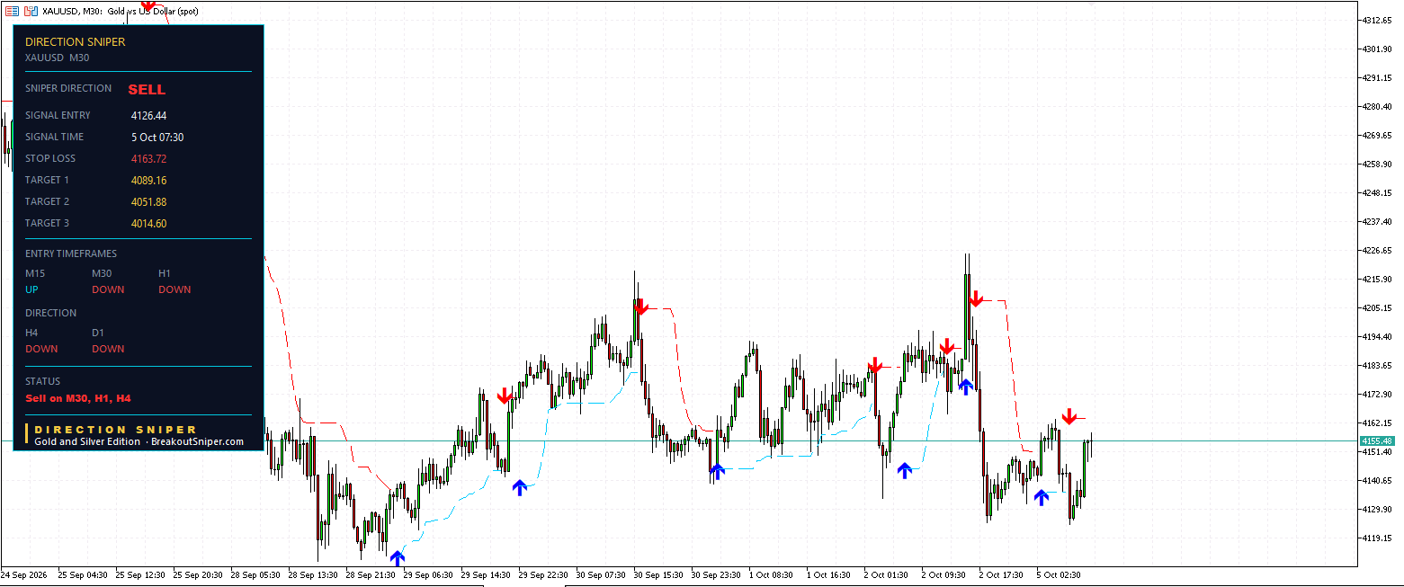Click the BreakoutSniper.com footer text
Screen dimensions: 1404x587
click(x=197, y=441)
